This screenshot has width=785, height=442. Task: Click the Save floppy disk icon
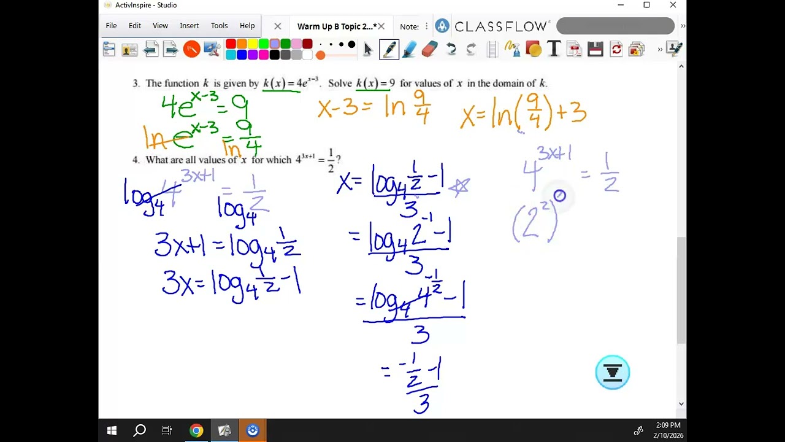tap(595, 49)
